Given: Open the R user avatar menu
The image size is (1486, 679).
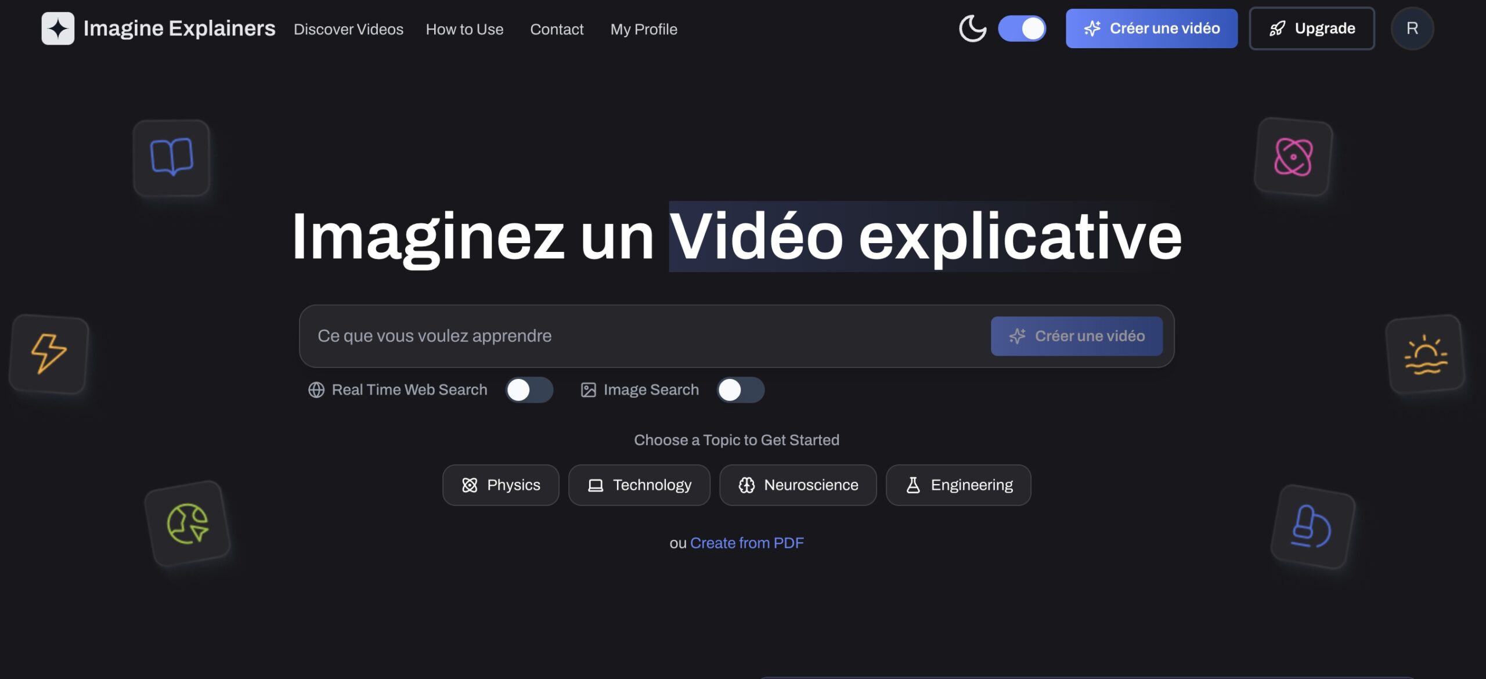Looking at the screenshot, I should [1412, 28].
